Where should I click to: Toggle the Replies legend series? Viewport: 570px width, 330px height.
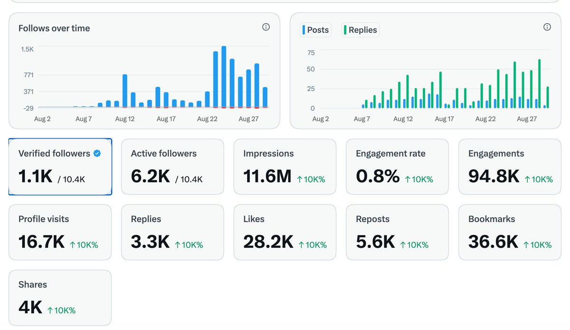pos(361,30)
